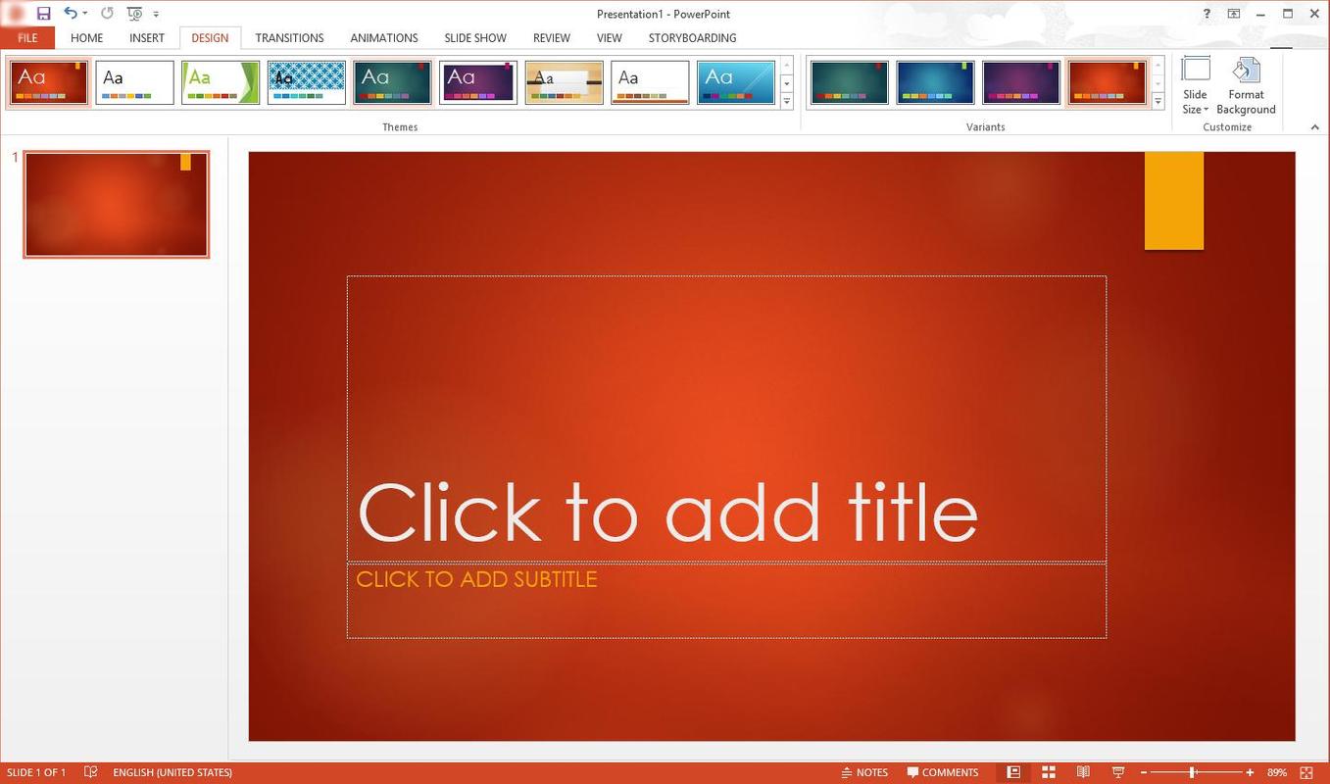Apply the blue patterned Integral theme
Image resolution: width=1330 pixels, height=784 pixels.
point(306,82)
